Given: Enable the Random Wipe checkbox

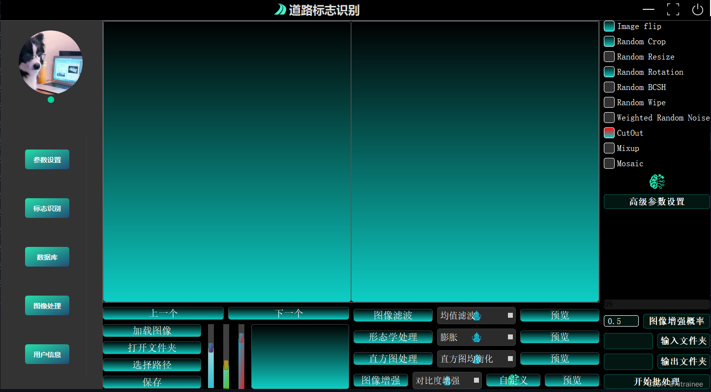Looking at the screenshot, I should (x=609, y=103).
